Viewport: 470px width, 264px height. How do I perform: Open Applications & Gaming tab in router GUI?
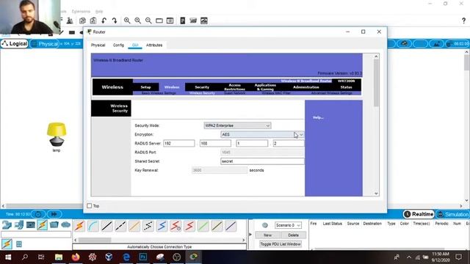tap(265, 87)
